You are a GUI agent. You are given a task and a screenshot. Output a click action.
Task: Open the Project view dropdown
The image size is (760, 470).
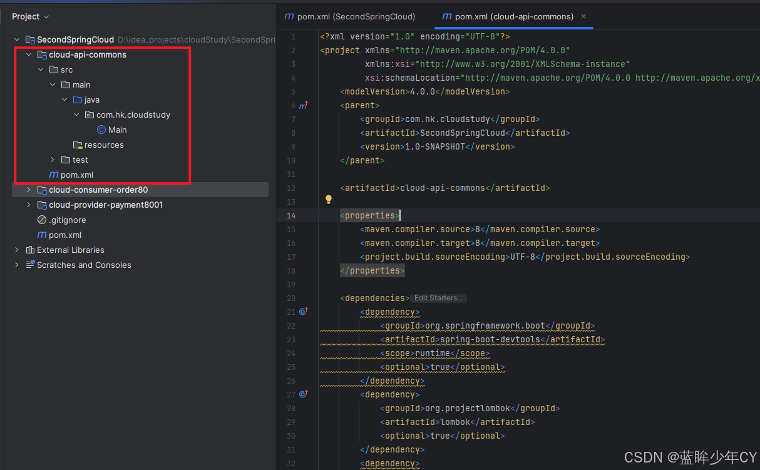30,16
